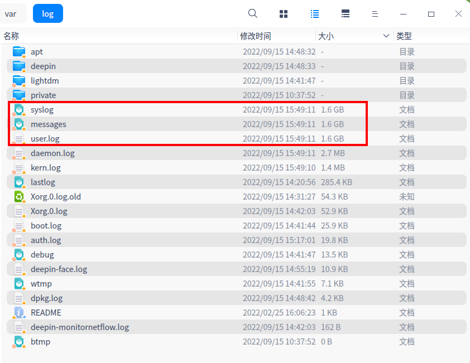470x363 pixels.
Task: Click the 162 B size value
Action: (330, 327)
